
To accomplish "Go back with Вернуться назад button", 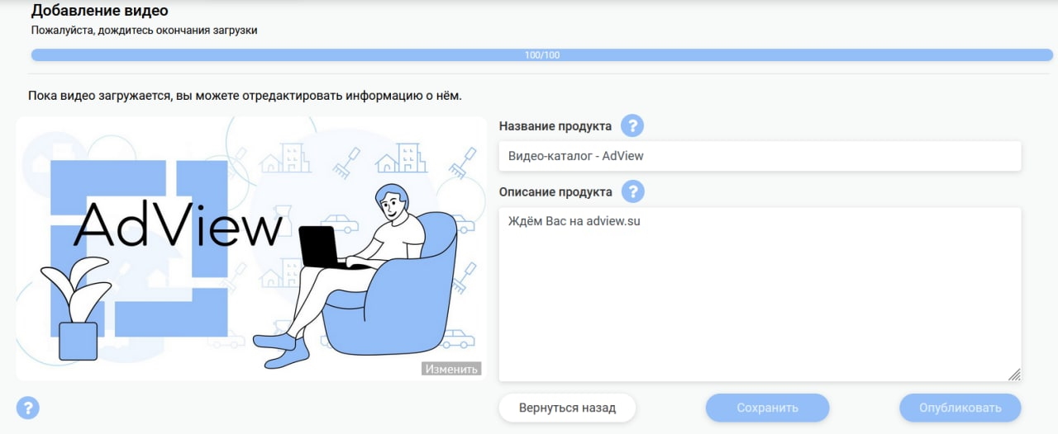I will pos(567,408).
